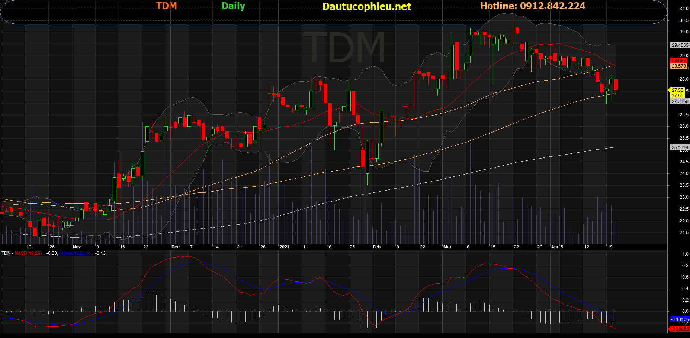The width and height of the screenshot is (690, 338).
Task: Select the 15 date marker in March
Action: tap(492, 247)
